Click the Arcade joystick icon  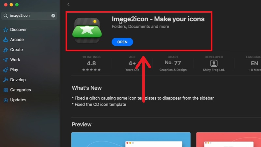(6, 40)
